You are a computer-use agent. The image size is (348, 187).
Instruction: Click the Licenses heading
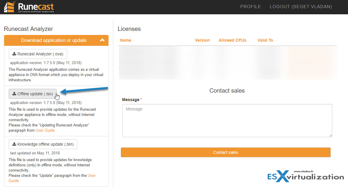point(129,29)
